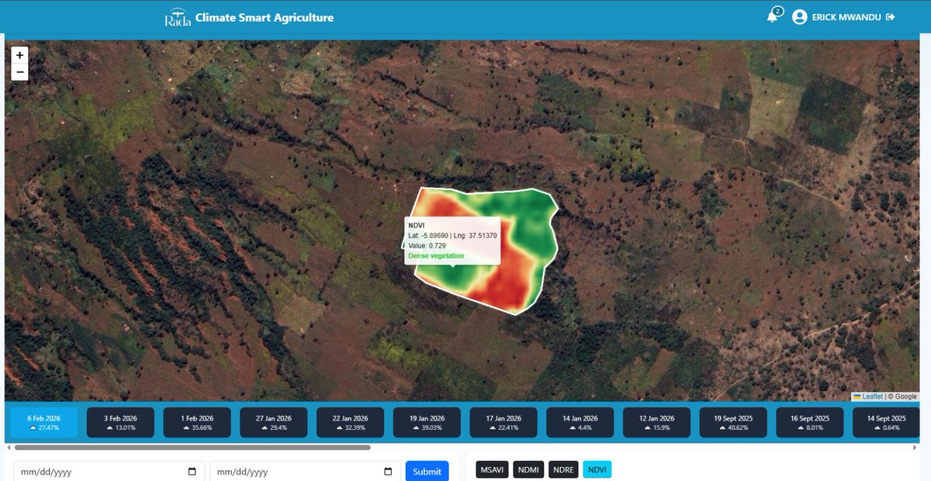Switch to the NDMI index

click(529, 469)
